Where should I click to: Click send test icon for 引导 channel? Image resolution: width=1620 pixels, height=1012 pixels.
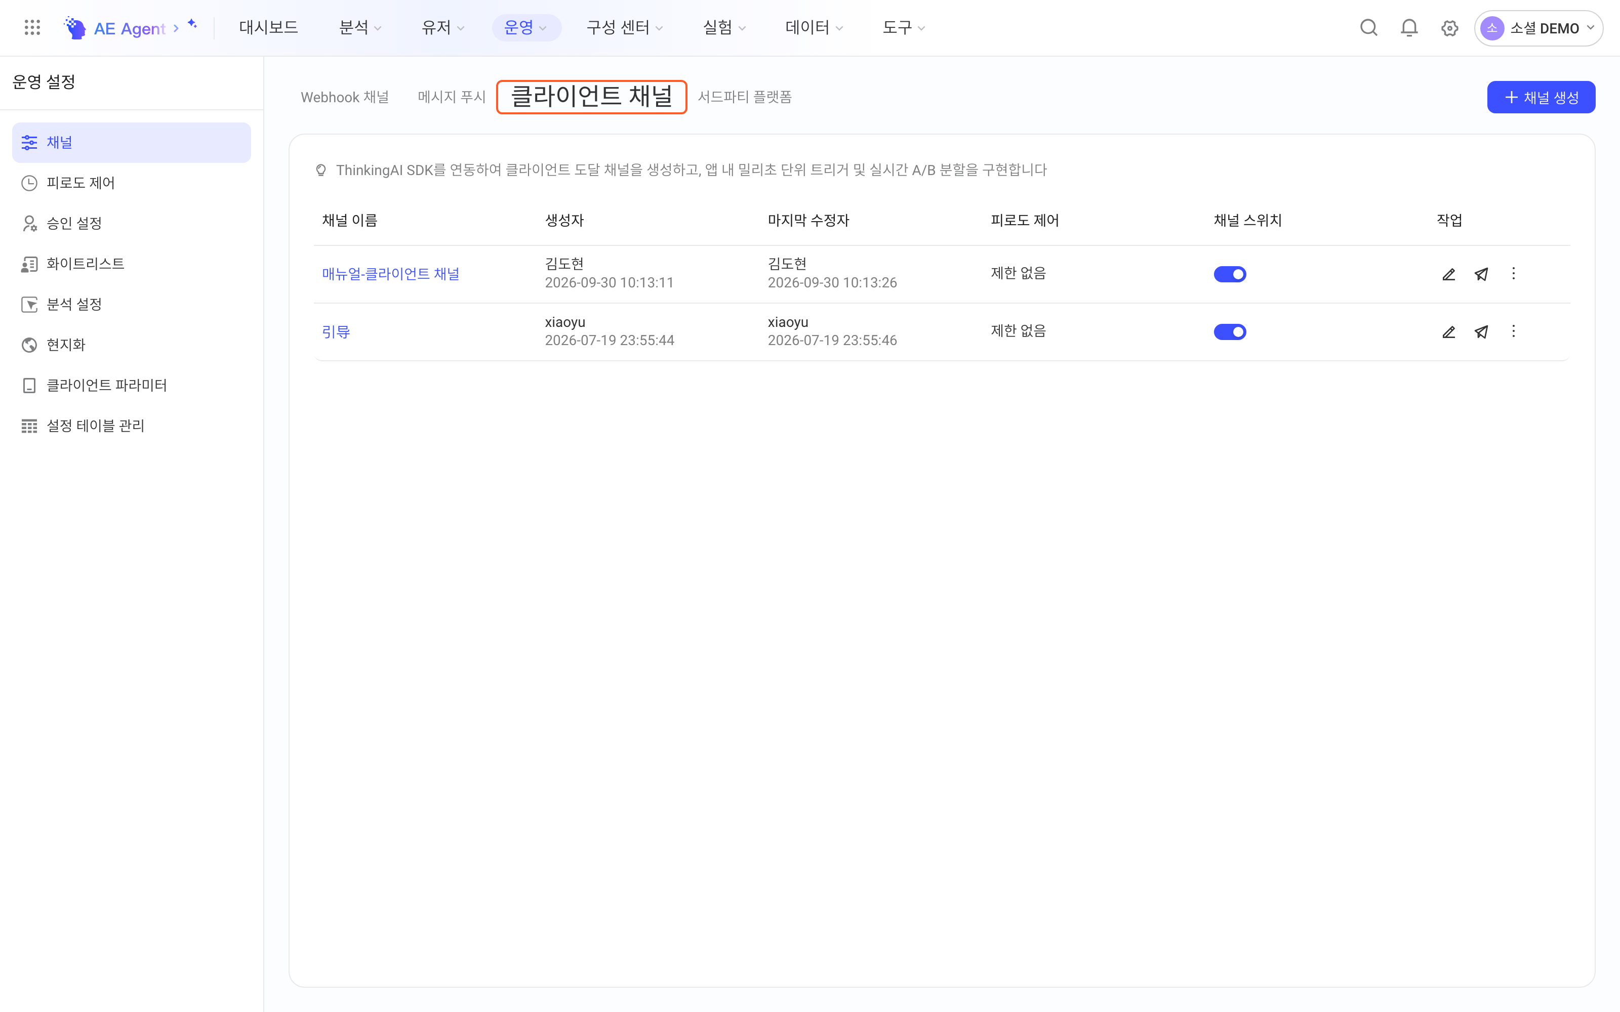pos(1481,332)
